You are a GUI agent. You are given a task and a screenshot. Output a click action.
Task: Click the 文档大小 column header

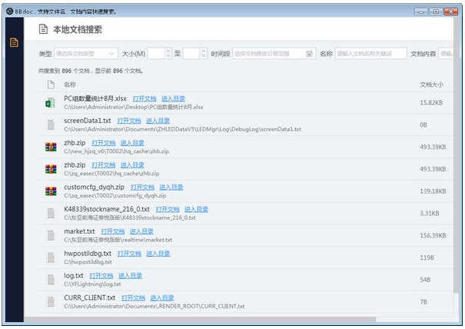[x=431, y=84]
